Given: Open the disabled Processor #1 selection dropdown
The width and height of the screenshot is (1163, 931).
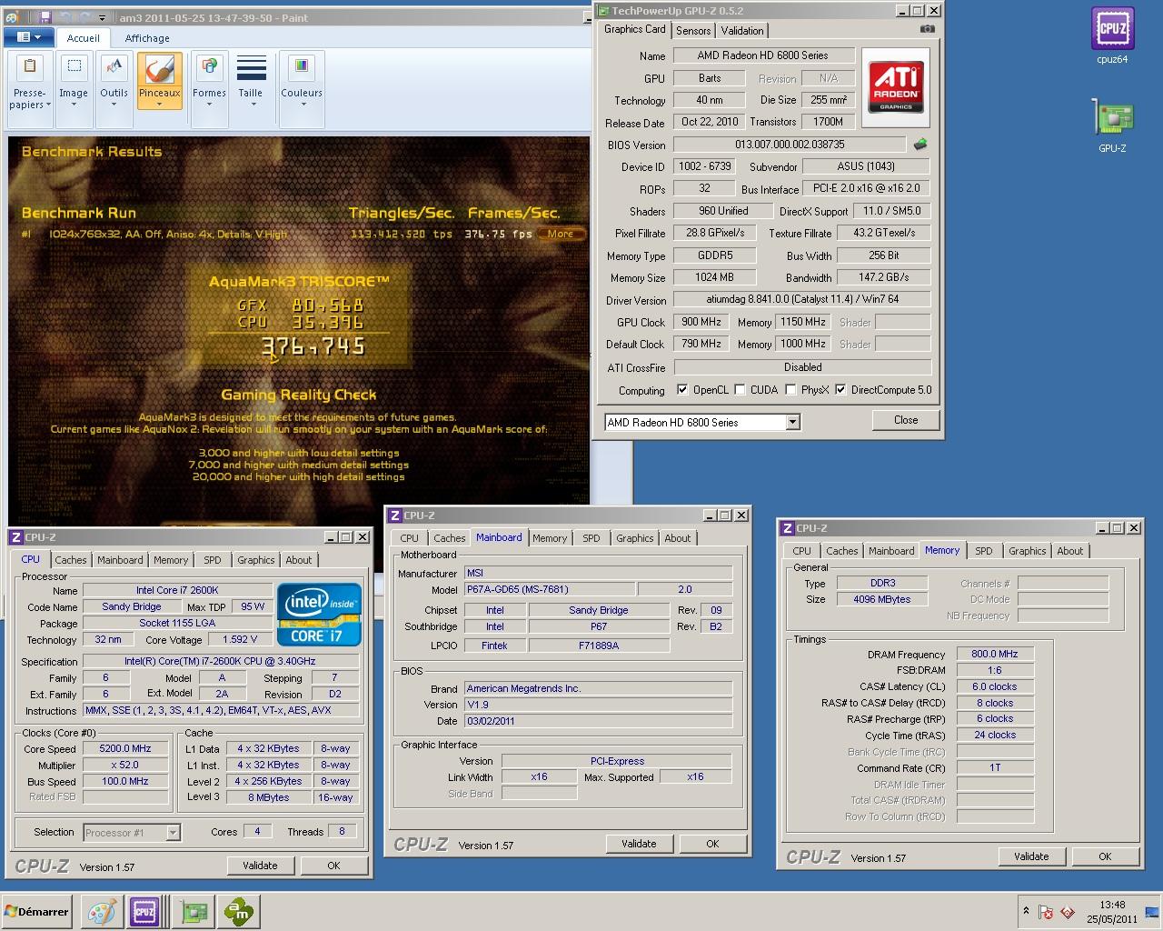Looking at the screenshot, I should coord(132,832).
